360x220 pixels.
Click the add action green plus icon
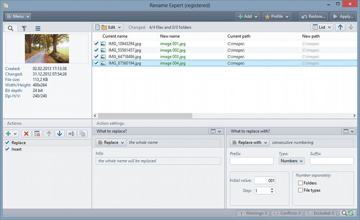coord(9,134)
